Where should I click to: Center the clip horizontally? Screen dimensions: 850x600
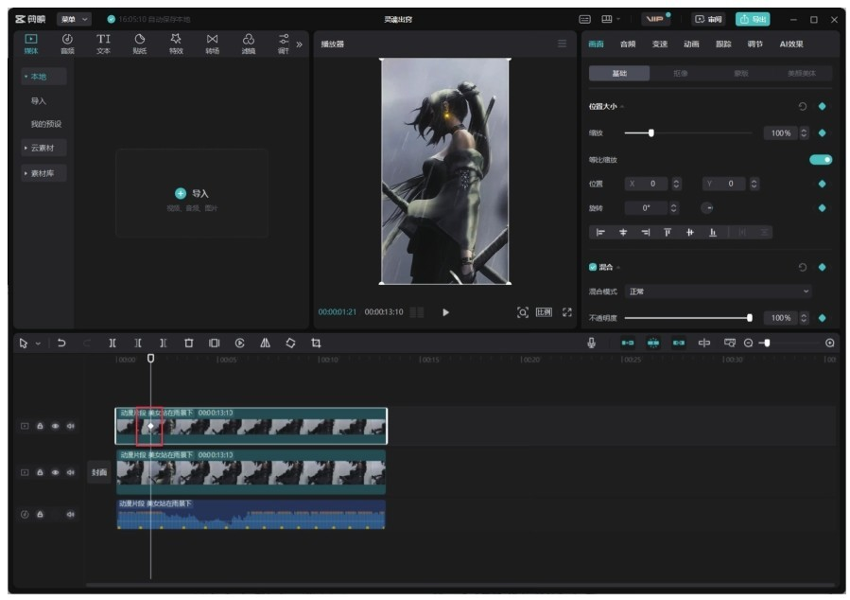(623, 233)
